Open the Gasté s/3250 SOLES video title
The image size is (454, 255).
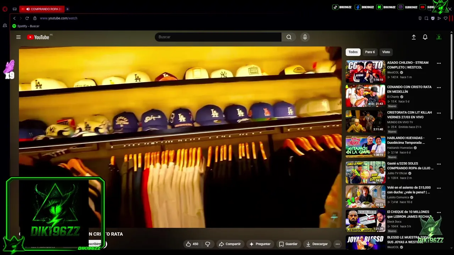coord(410,166)
